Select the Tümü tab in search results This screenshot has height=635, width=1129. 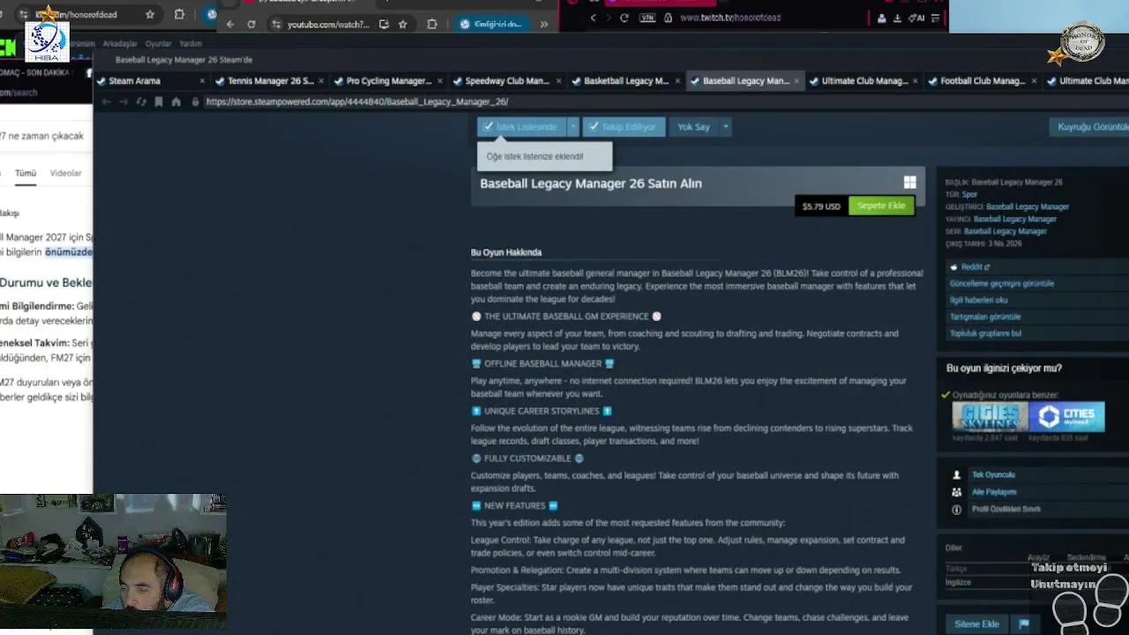[x=26, y=174]
